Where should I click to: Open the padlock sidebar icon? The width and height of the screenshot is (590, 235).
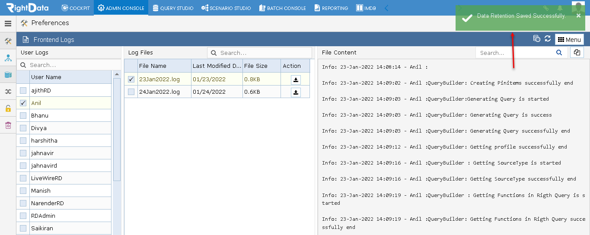coord(8,108)
